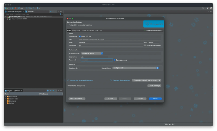This screenshot has height=131, width=217.
Task: Click the red Disconnect icon in toolbar
Action: click(x=16, y=8)
